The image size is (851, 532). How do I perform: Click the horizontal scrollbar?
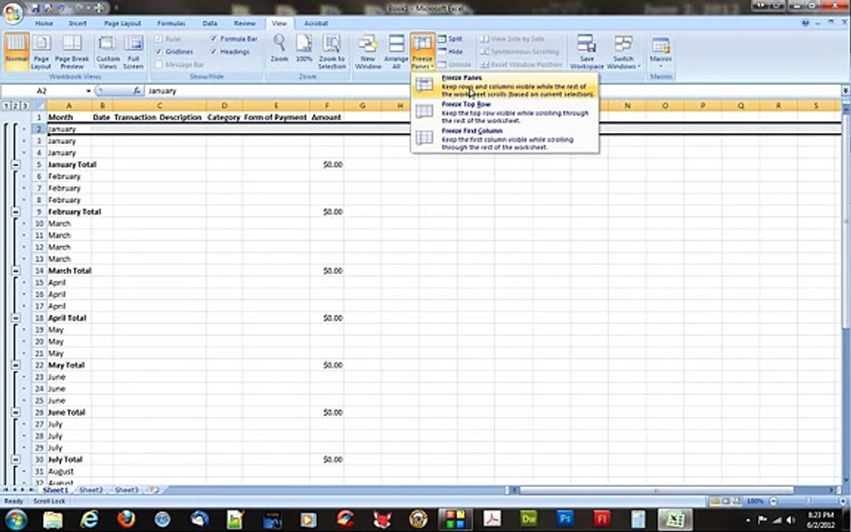657,490
